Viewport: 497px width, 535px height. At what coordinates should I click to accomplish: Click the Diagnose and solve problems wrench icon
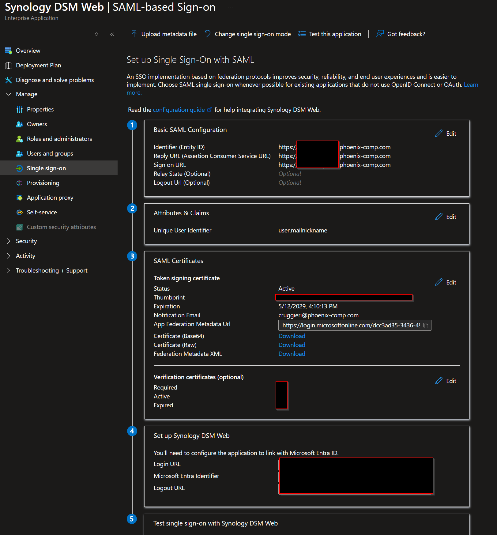[8, 80]
